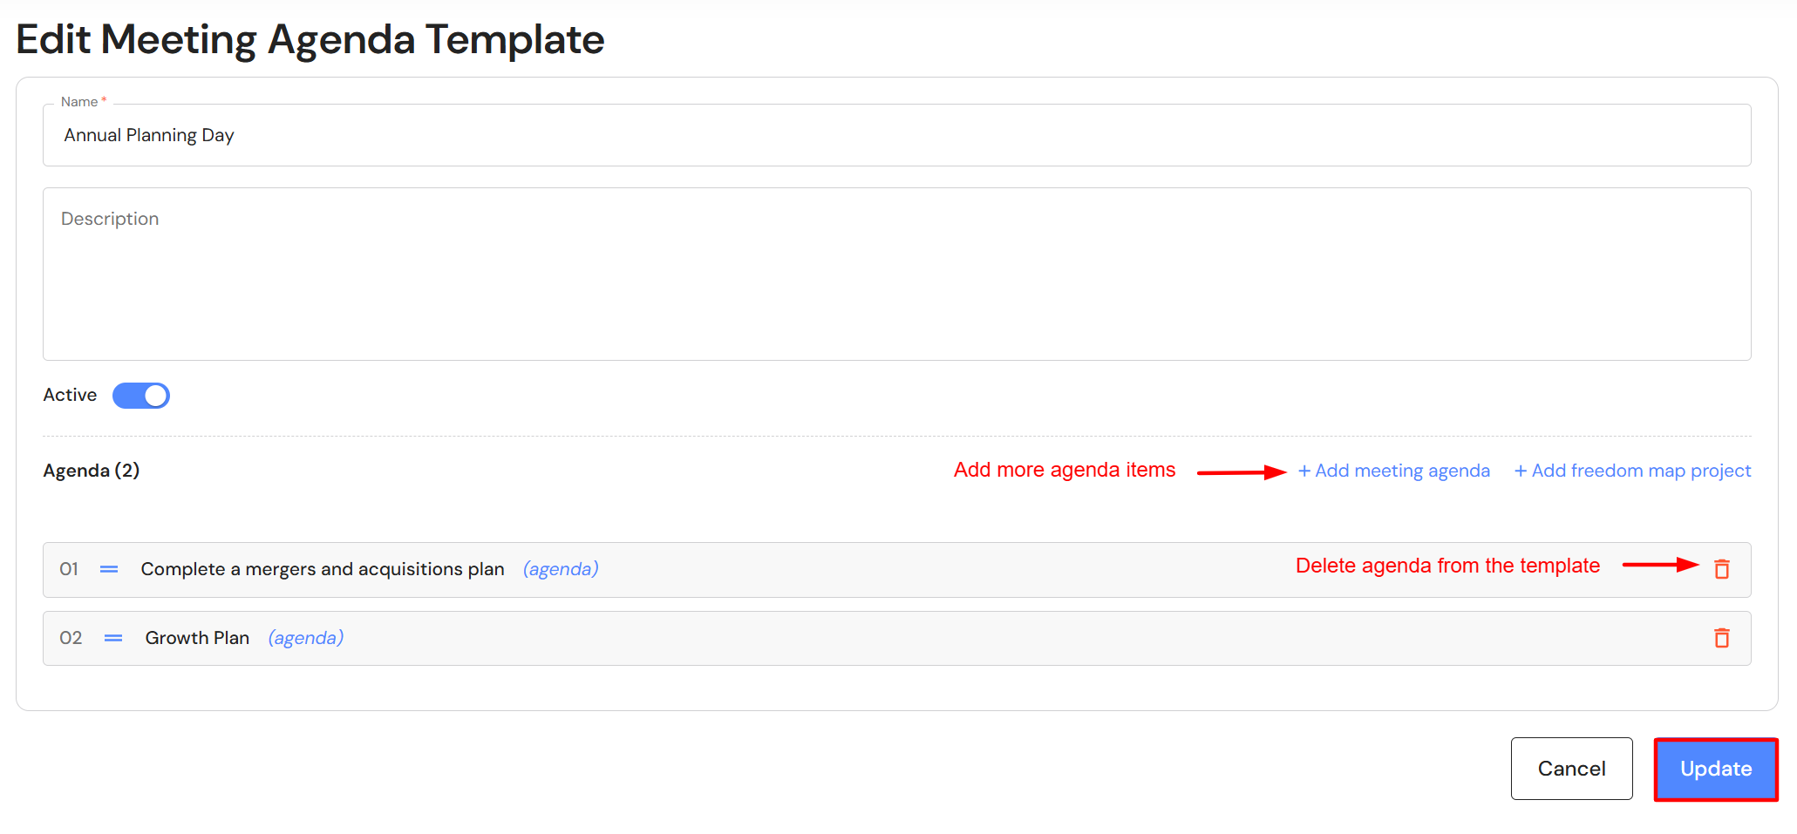Toggle the Active switch off
Screen dimensions: 1797x834
141,396
